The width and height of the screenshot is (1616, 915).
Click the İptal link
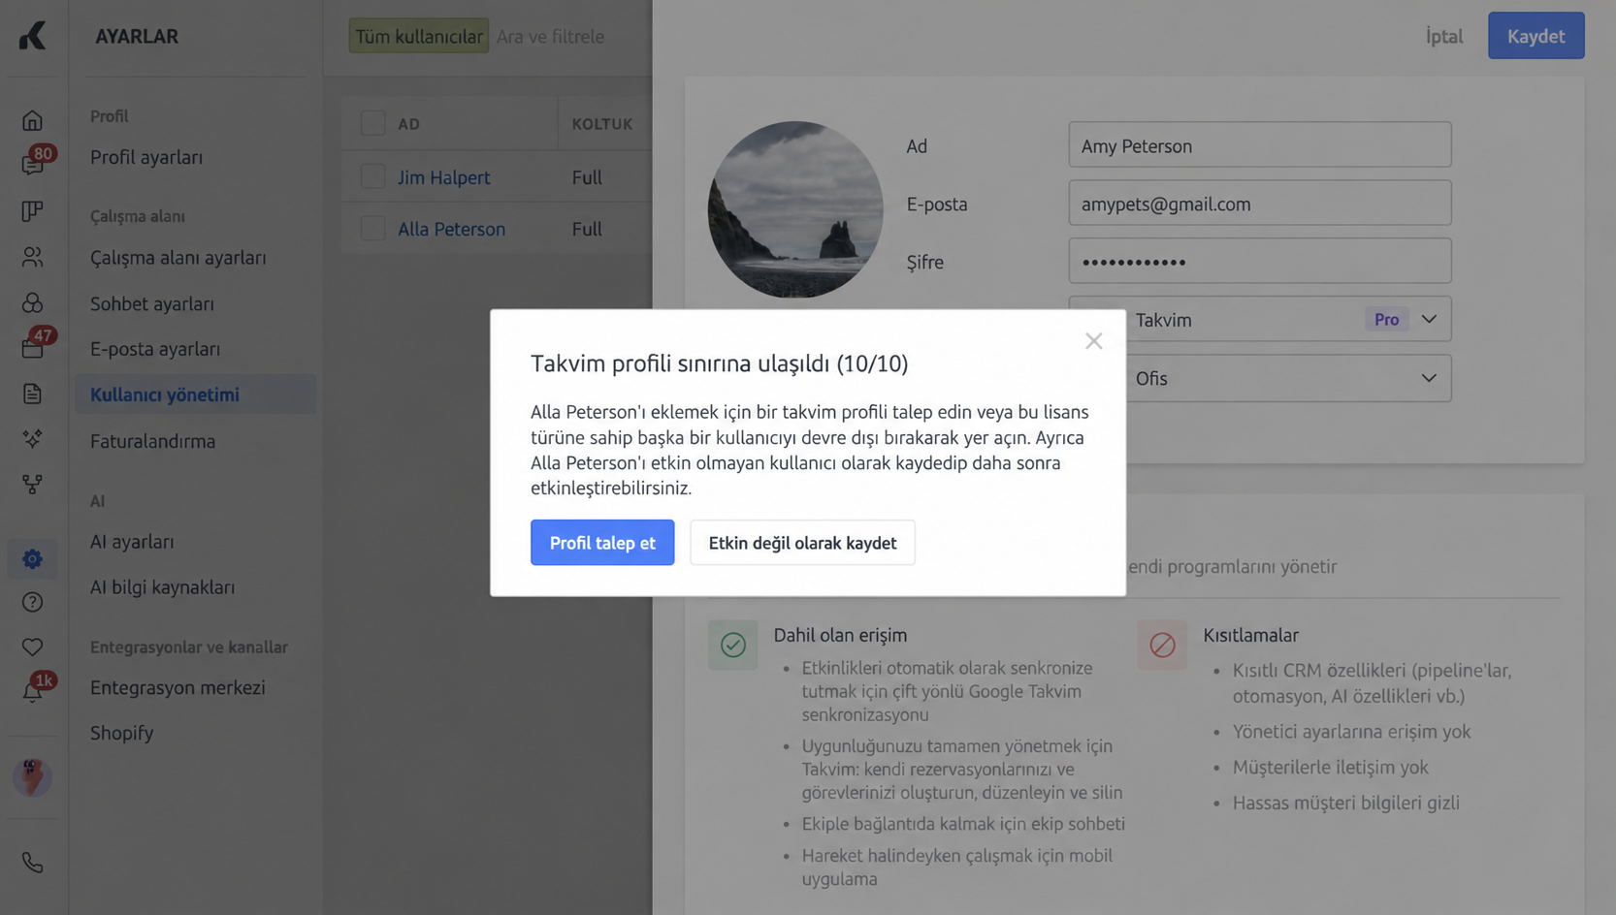point(1443,36)
